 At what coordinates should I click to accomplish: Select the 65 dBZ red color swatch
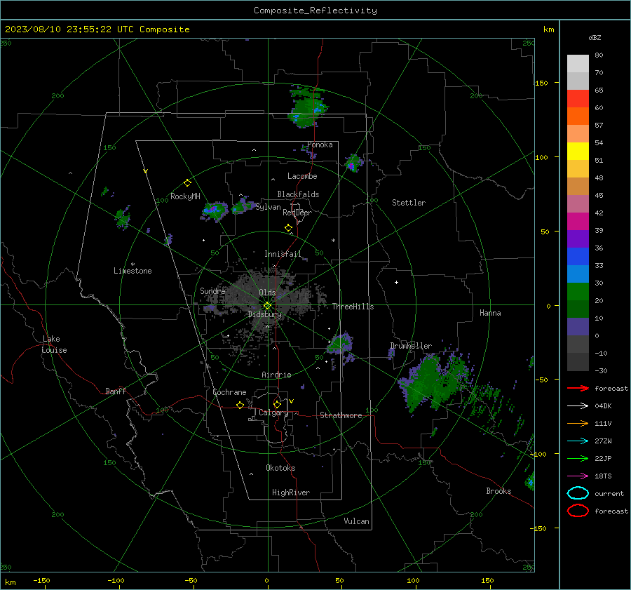578,98
